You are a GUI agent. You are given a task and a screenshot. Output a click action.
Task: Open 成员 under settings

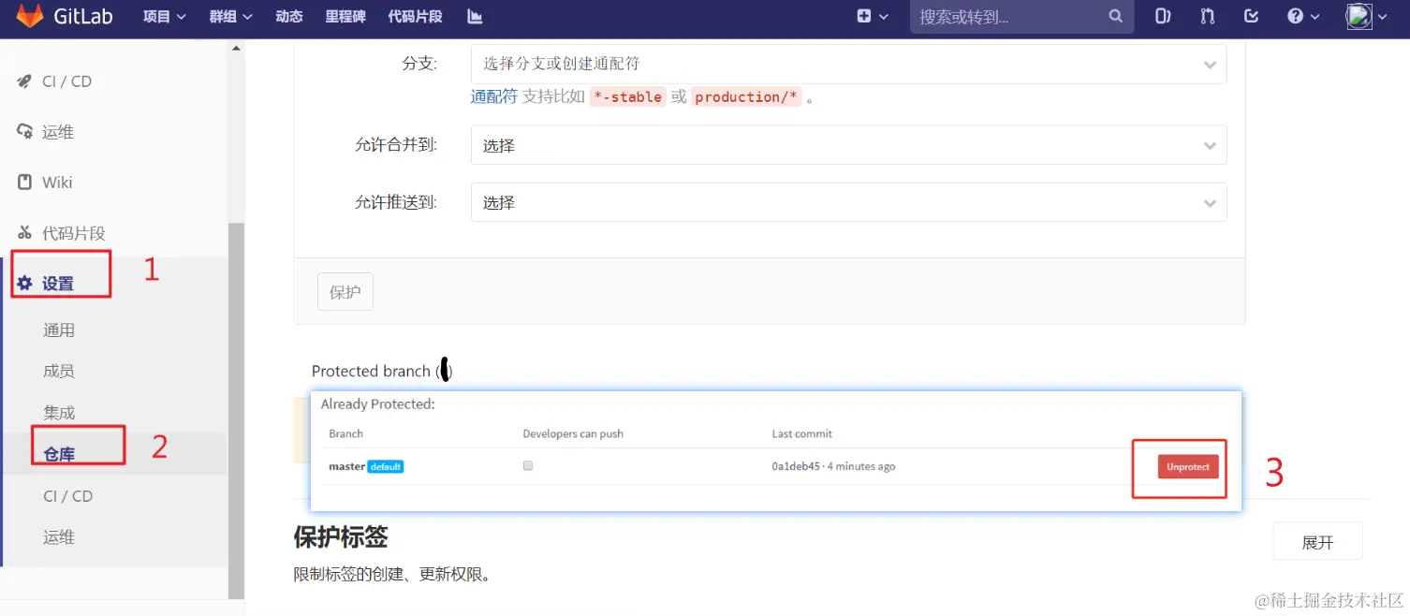point(59,371)
